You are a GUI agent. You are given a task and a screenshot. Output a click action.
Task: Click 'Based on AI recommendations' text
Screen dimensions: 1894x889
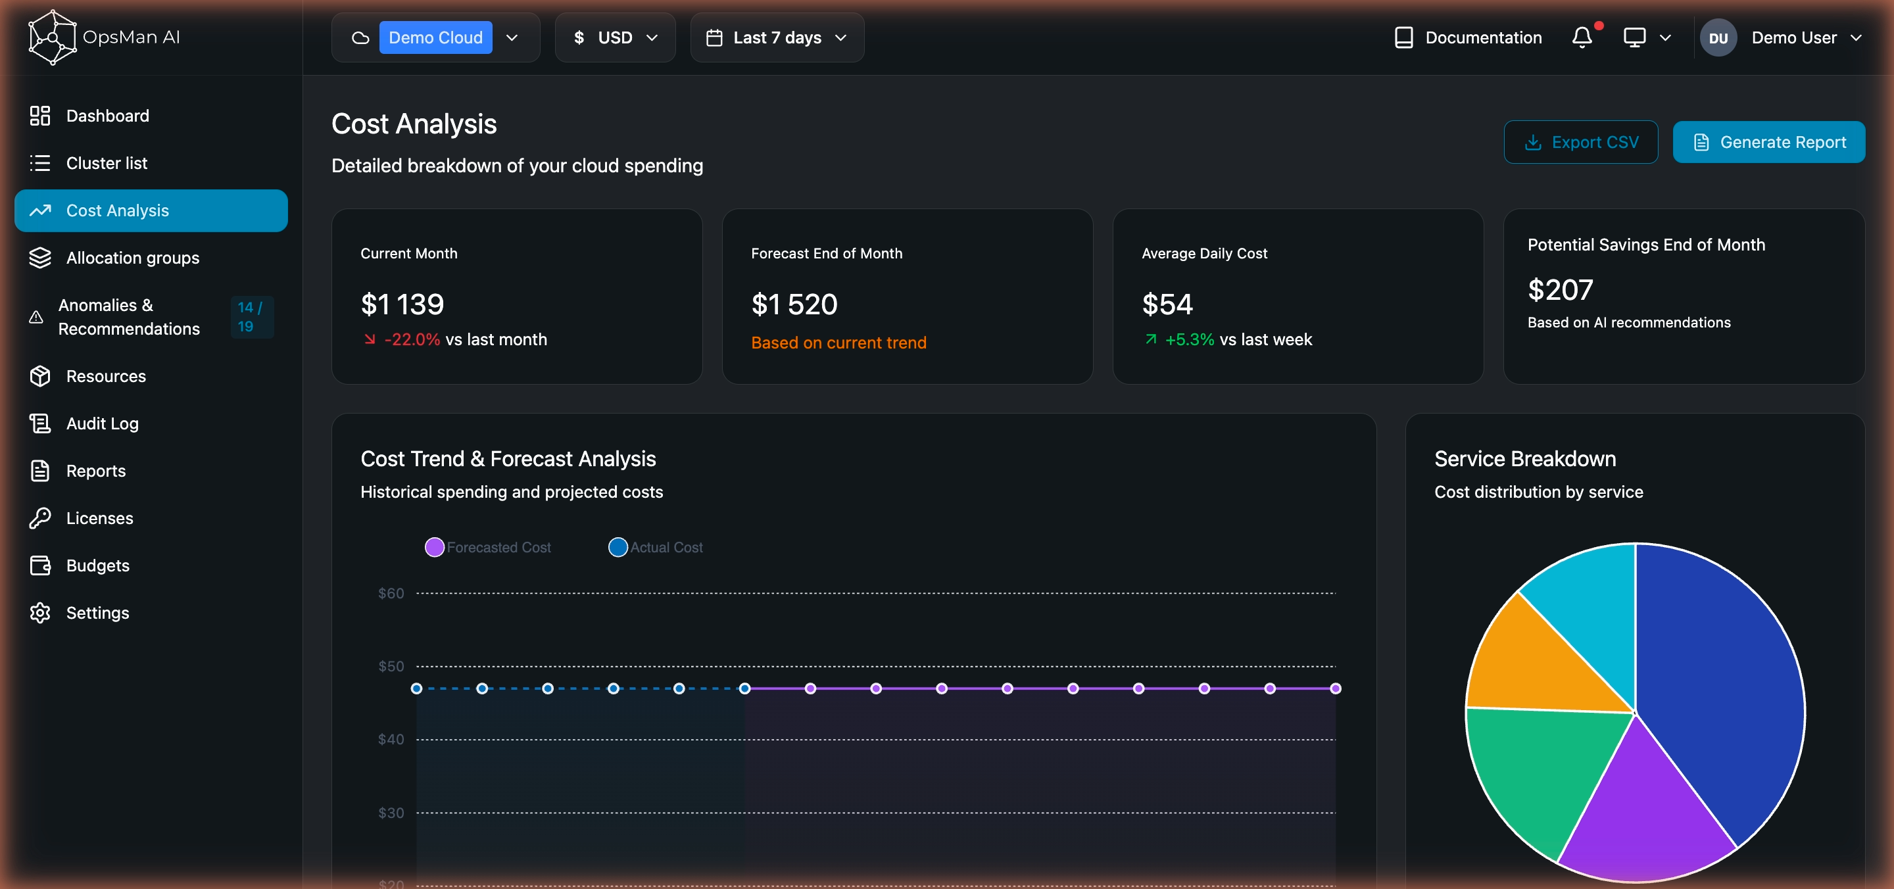[x=1628, y=322]
